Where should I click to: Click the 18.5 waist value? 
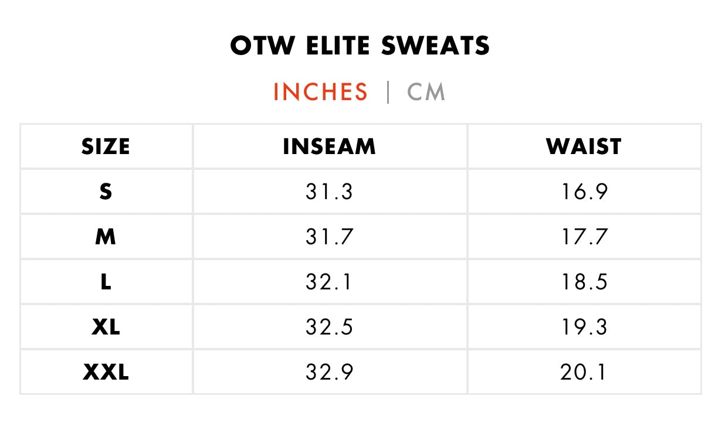[584, 282]
